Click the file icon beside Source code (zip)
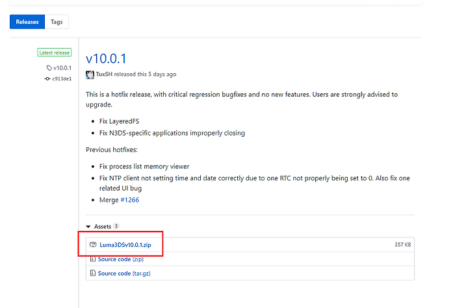 tap(93, 259)
